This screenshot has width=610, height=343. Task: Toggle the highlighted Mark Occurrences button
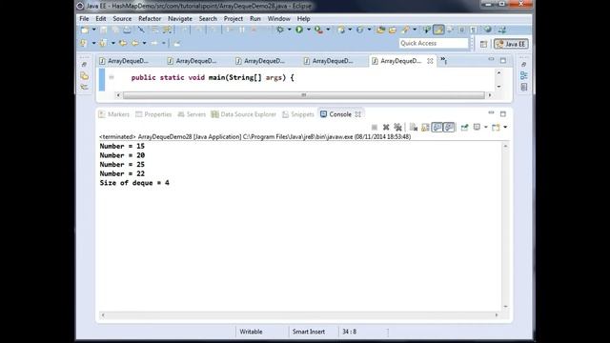tap(438, 30)
